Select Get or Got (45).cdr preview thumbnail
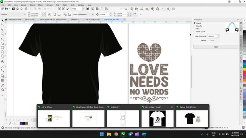Image resolution: width=246 pixels, height=138 pixels. coord(192,118)
